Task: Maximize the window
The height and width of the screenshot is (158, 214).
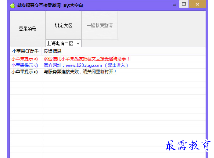Action: (184, 4)
